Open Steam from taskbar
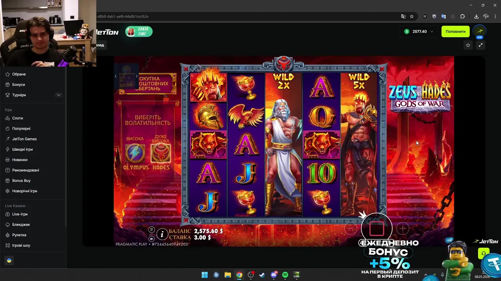 [262, 275]
